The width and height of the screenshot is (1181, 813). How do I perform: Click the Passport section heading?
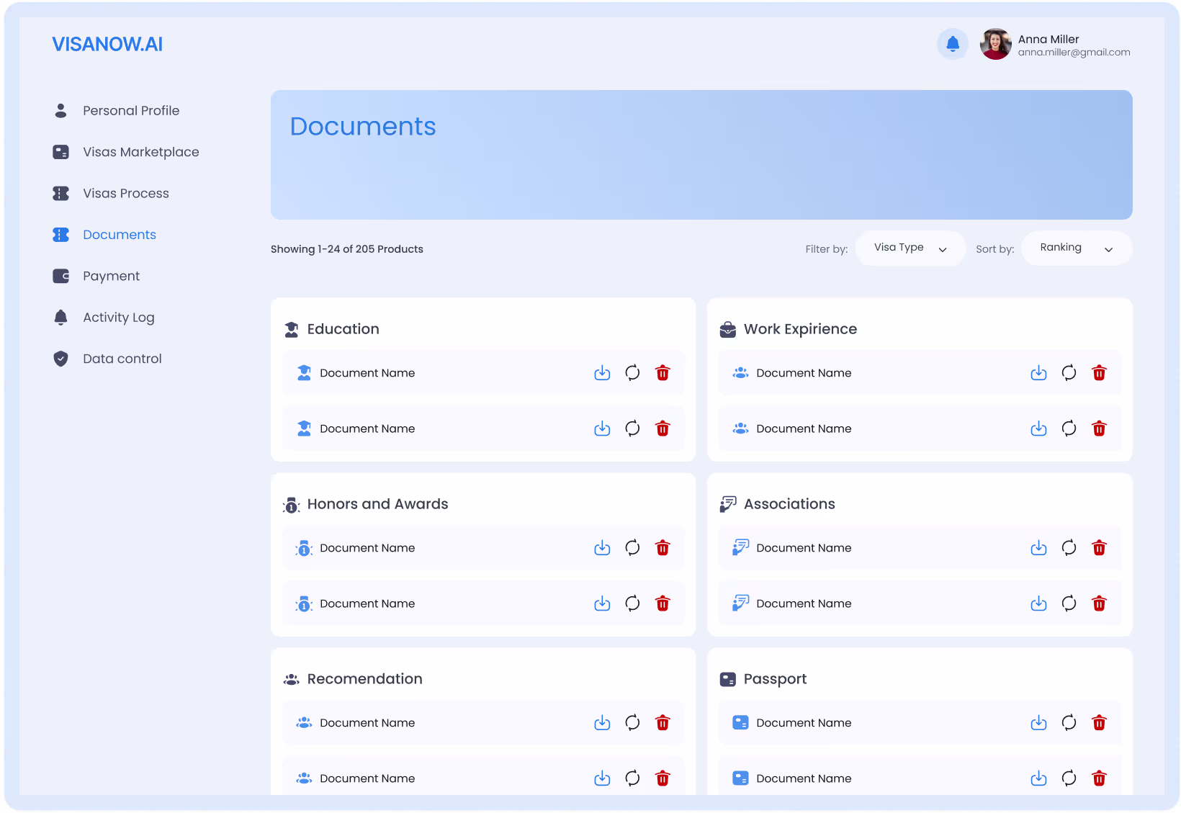coord(775,679)
